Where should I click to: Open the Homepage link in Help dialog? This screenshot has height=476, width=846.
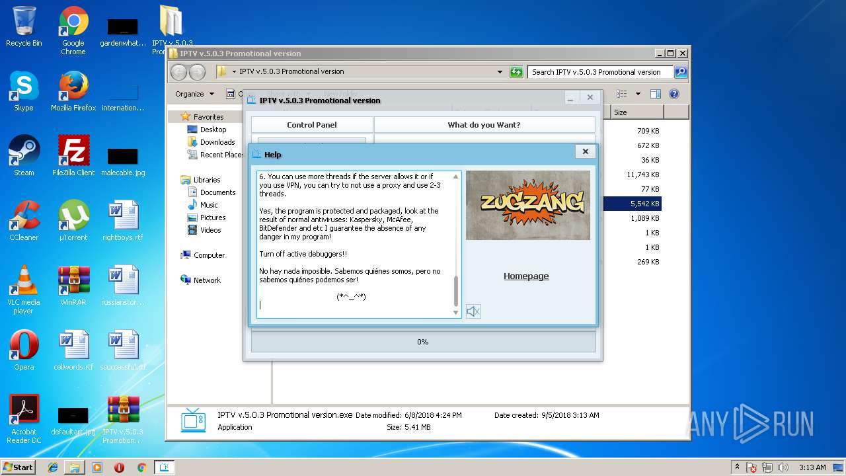(526, 276)
